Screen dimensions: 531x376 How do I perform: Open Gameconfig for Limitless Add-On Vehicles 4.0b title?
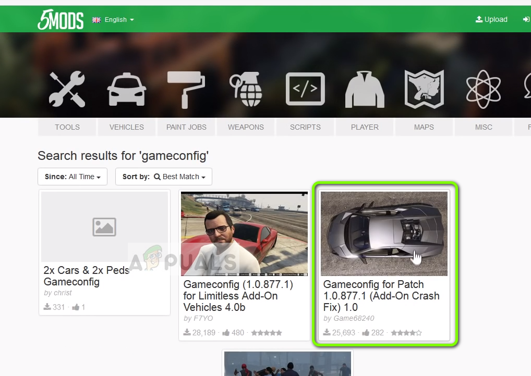click(238, 295)
